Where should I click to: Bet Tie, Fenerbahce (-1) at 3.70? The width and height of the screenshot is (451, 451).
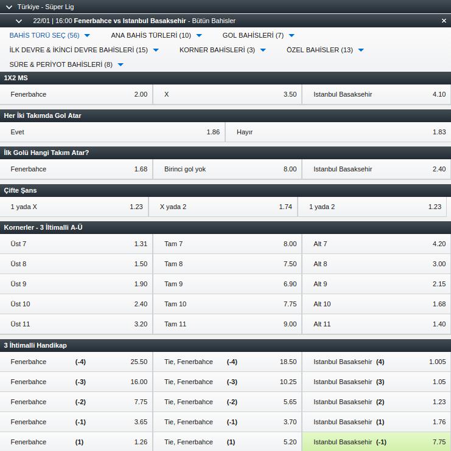click(227, 422)
